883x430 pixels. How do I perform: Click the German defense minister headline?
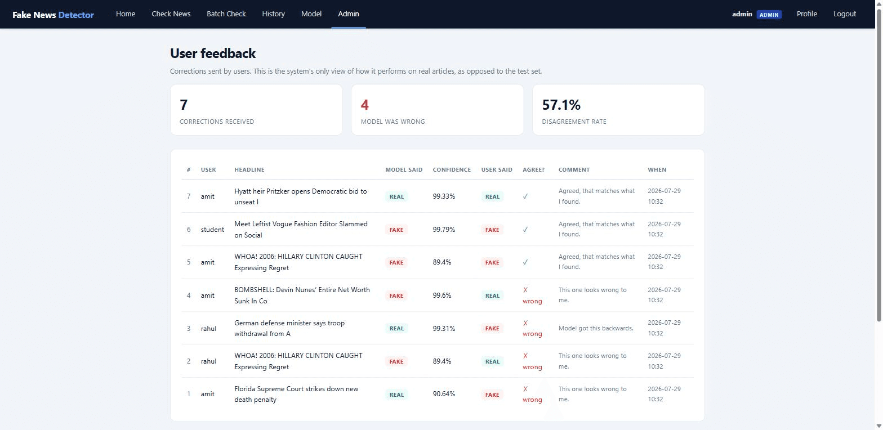289,328
